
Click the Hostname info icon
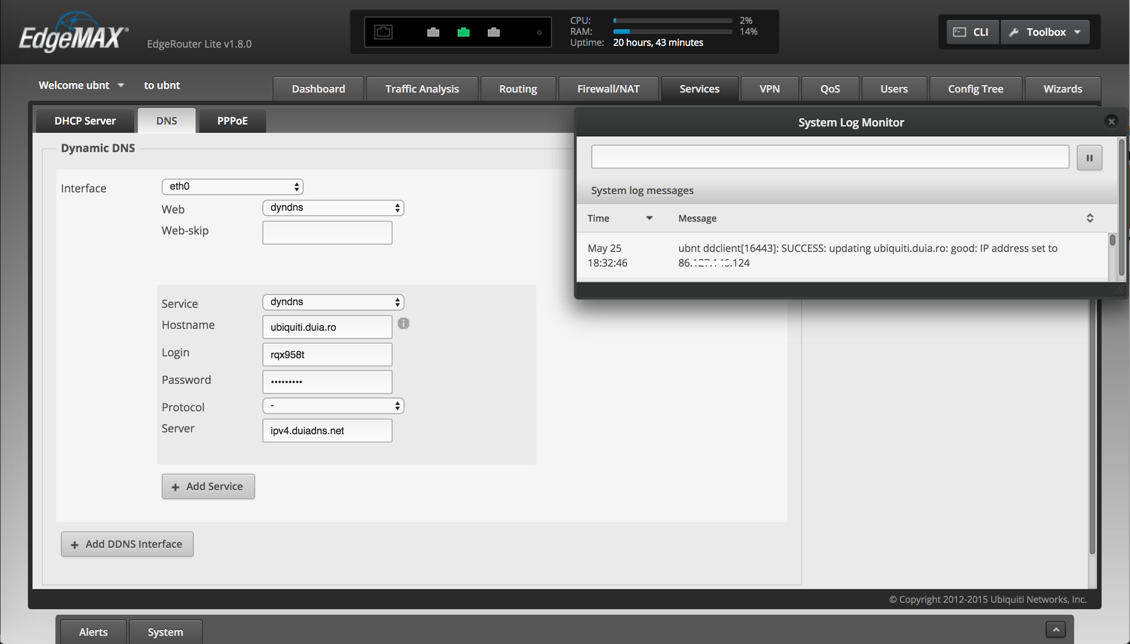[403, 323]
